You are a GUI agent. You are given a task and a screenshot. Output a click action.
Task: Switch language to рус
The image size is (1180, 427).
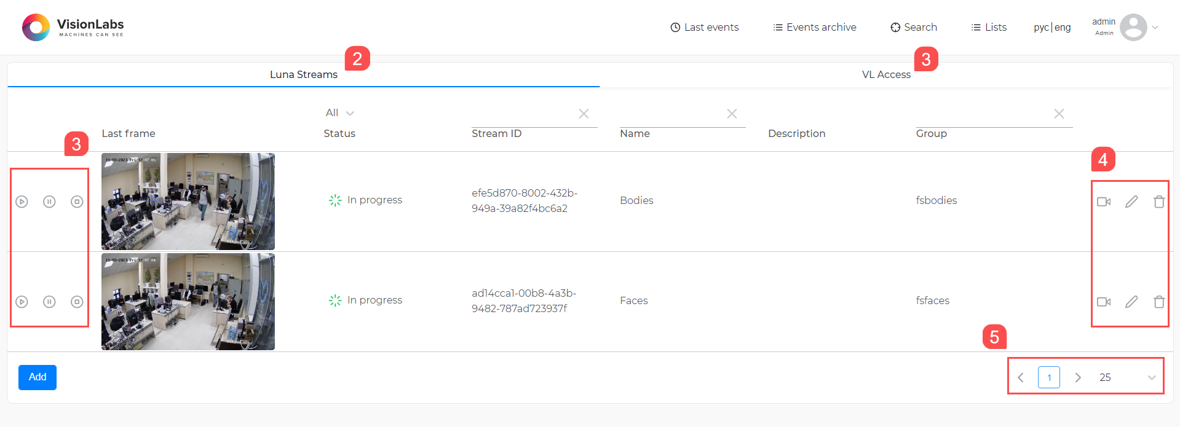pos(1041,28)
